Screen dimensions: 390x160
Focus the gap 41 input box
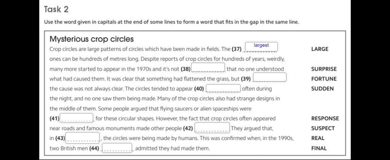coord(76,117)
